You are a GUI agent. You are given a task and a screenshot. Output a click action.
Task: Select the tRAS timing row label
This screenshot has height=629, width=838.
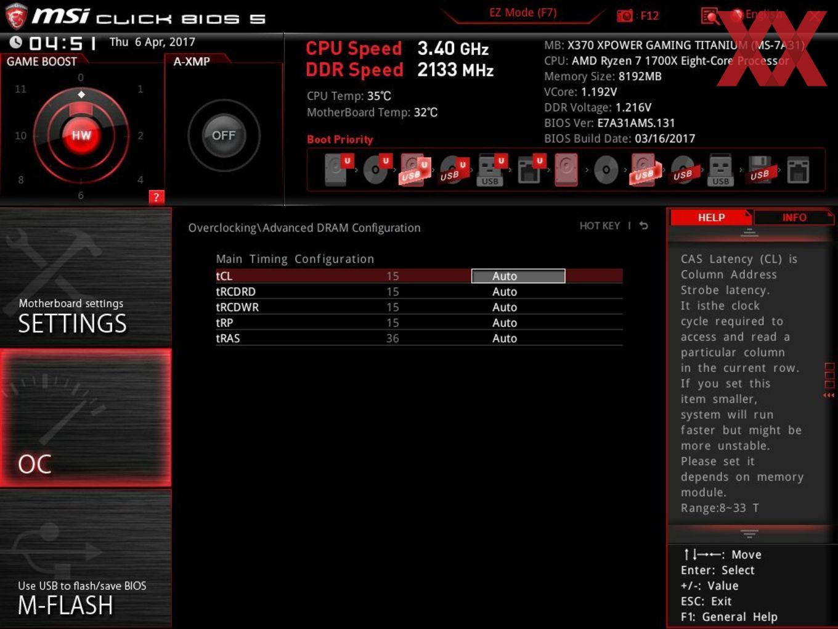point(228,338)
